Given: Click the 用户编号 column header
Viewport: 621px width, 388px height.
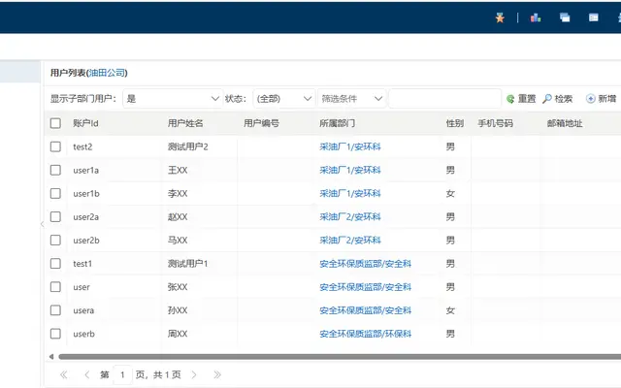Looking at the screenshot, I should 261,123.
